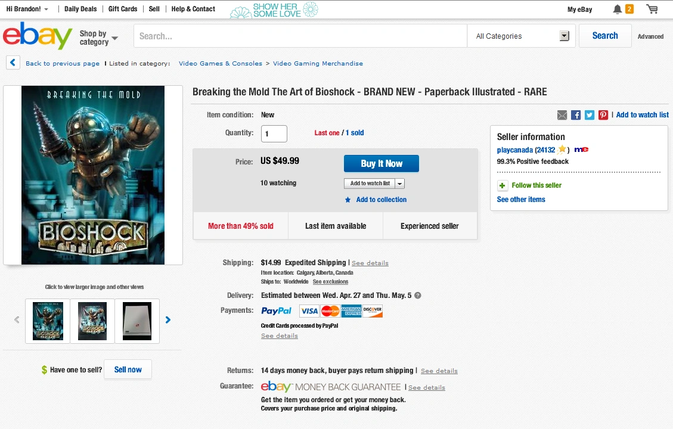Share listing via email envelope icon
Screen dimensions: 673x429
click(x=562, y=115)
